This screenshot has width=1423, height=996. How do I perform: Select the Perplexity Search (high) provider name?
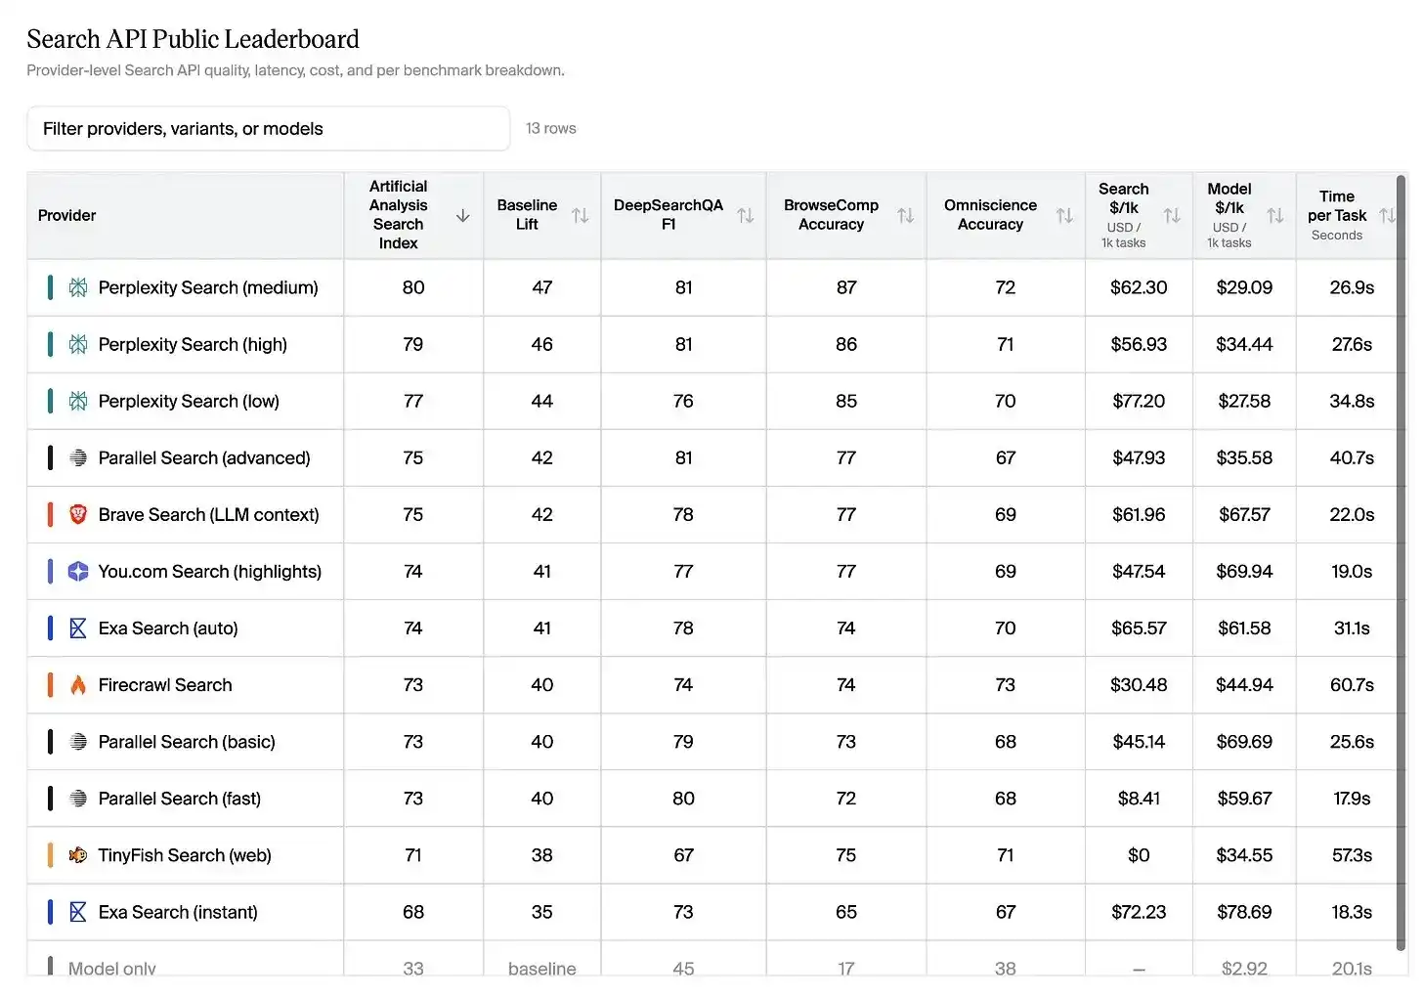(193, 344)
